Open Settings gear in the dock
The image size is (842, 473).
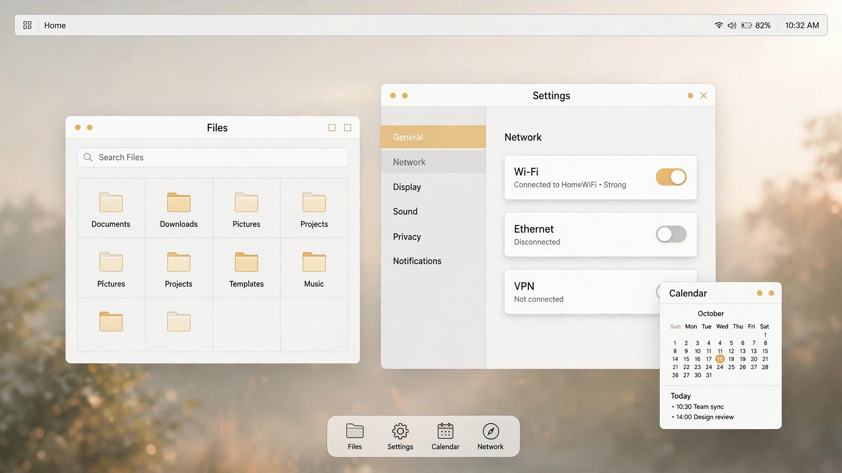tap(400, 436)
